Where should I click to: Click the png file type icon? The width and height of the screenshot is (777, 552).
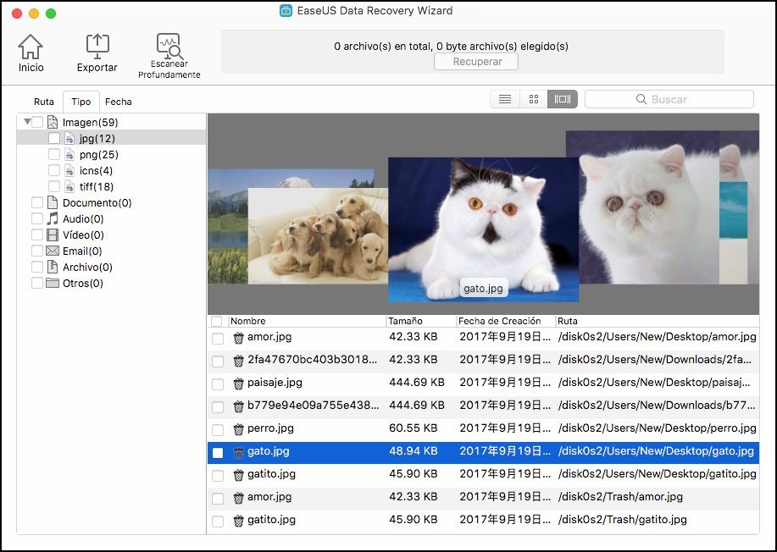click(x=69, y=154)
